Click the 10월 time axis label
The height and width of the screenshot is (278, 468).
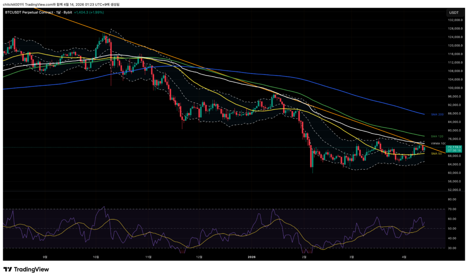(96, 257)
